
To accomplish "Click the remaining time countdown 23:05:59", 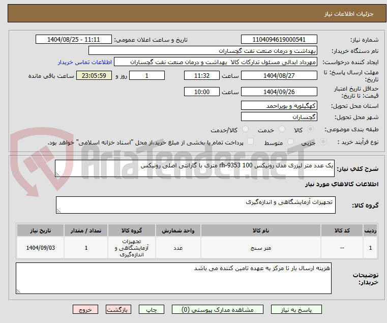I will (x=94, y=76).
